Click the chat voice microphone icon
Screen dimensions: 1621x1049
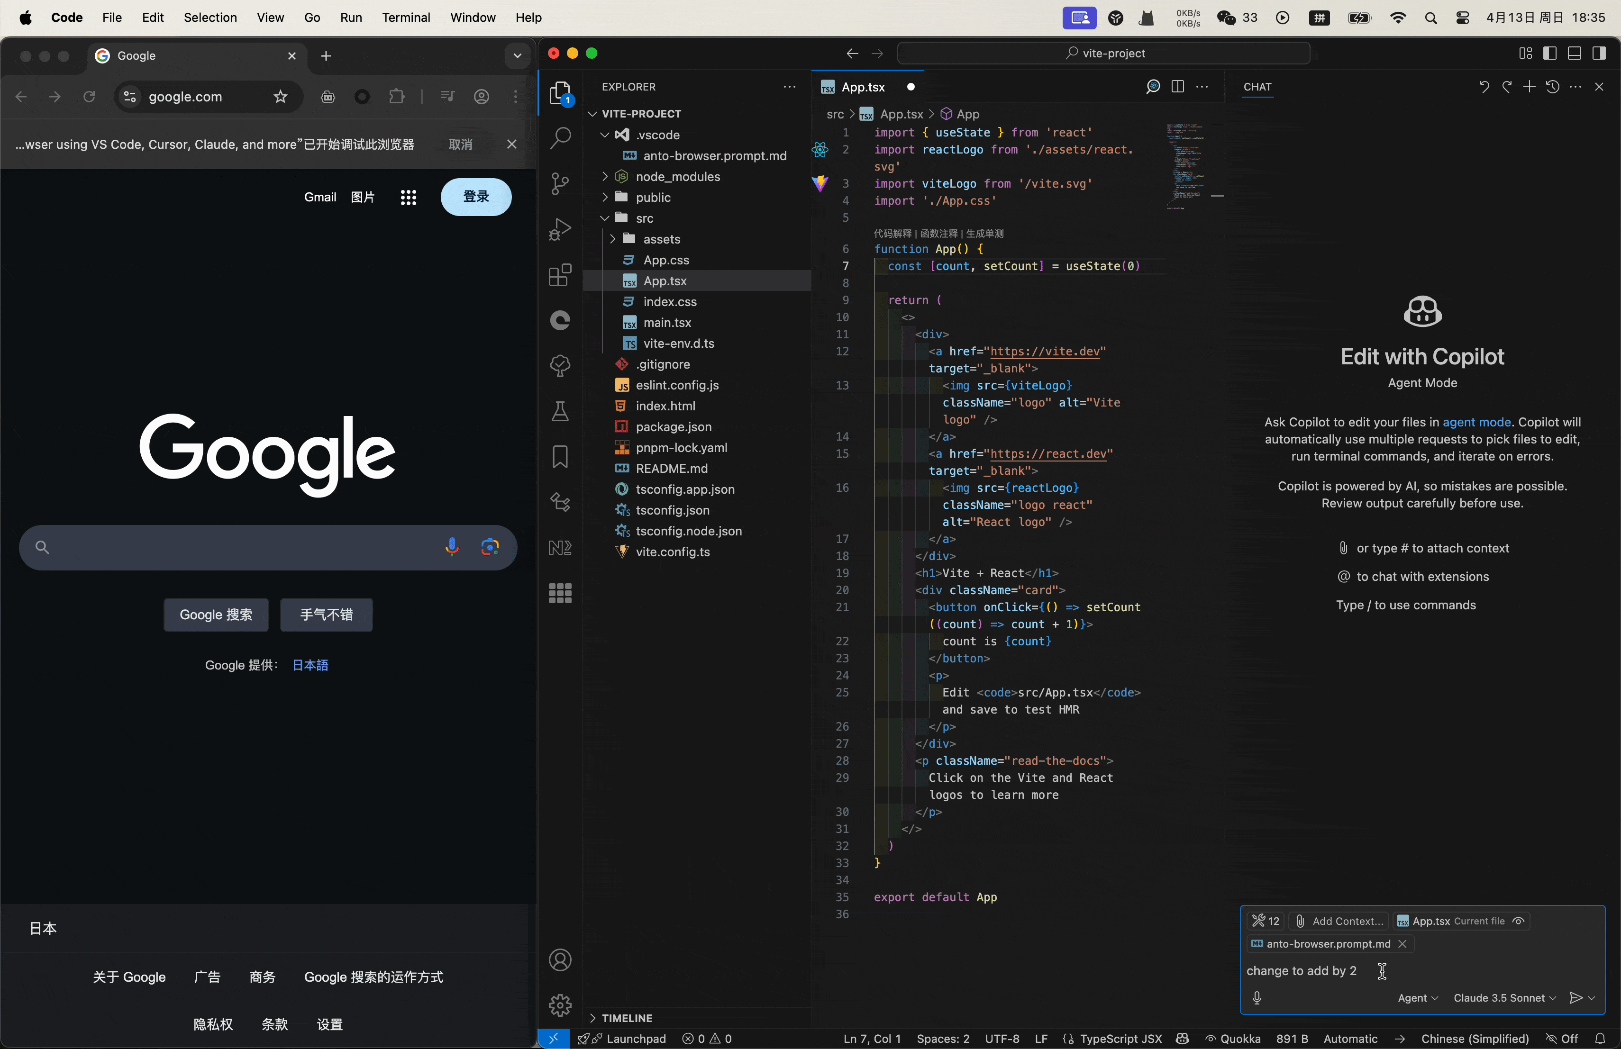point(1257,998)
